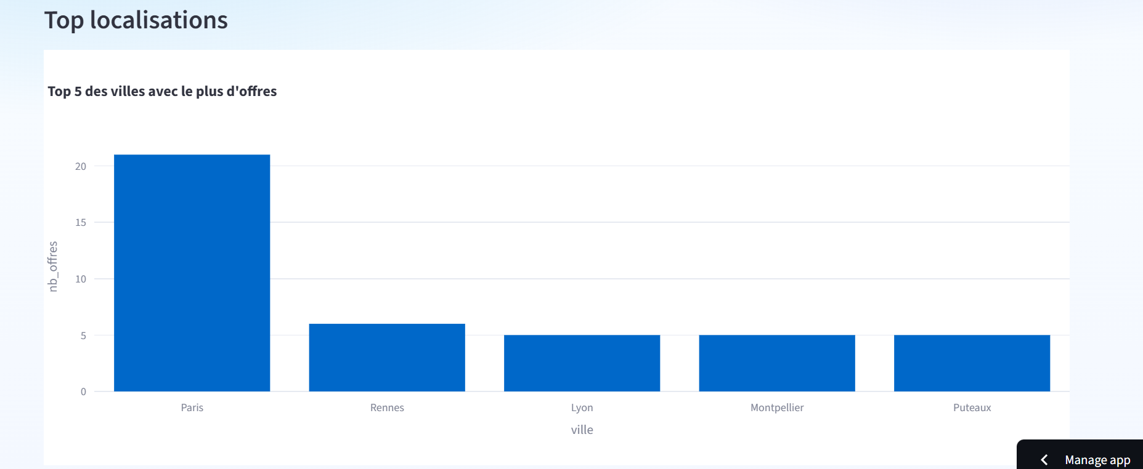Click the Paris x-axis label
Image resolution: width=1143 pixels, height=469 pixels.
[192, 407]
